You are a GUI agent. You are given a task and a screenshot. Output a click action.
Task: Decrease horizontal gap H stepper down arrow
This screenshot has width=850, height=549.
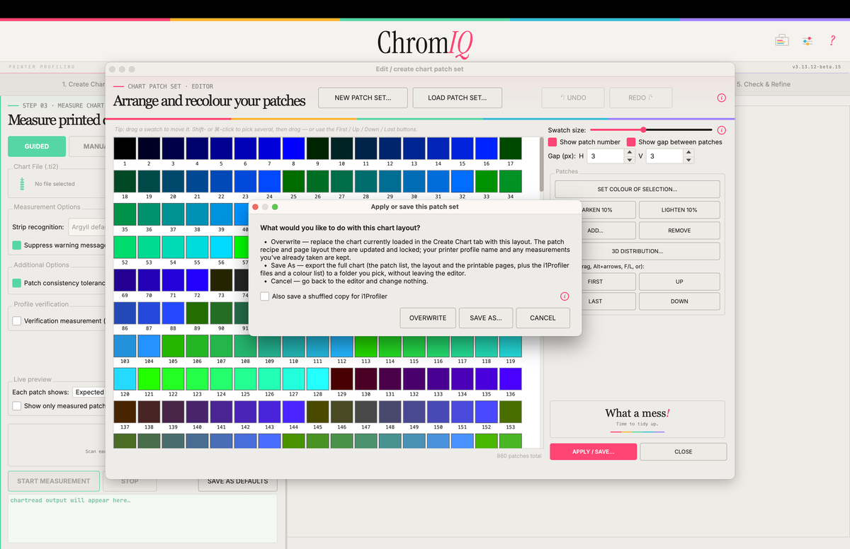pos(630,160)
